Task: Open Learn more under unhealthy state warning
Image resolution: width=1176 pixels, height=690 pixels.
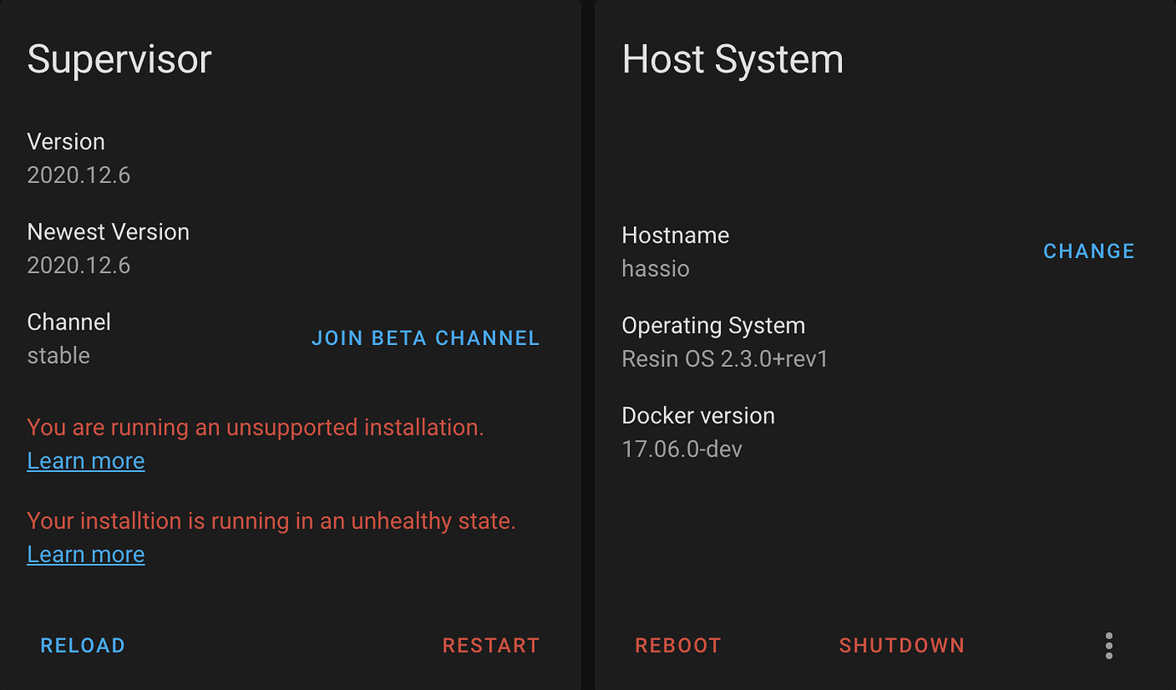Action: tap(86, 555)
